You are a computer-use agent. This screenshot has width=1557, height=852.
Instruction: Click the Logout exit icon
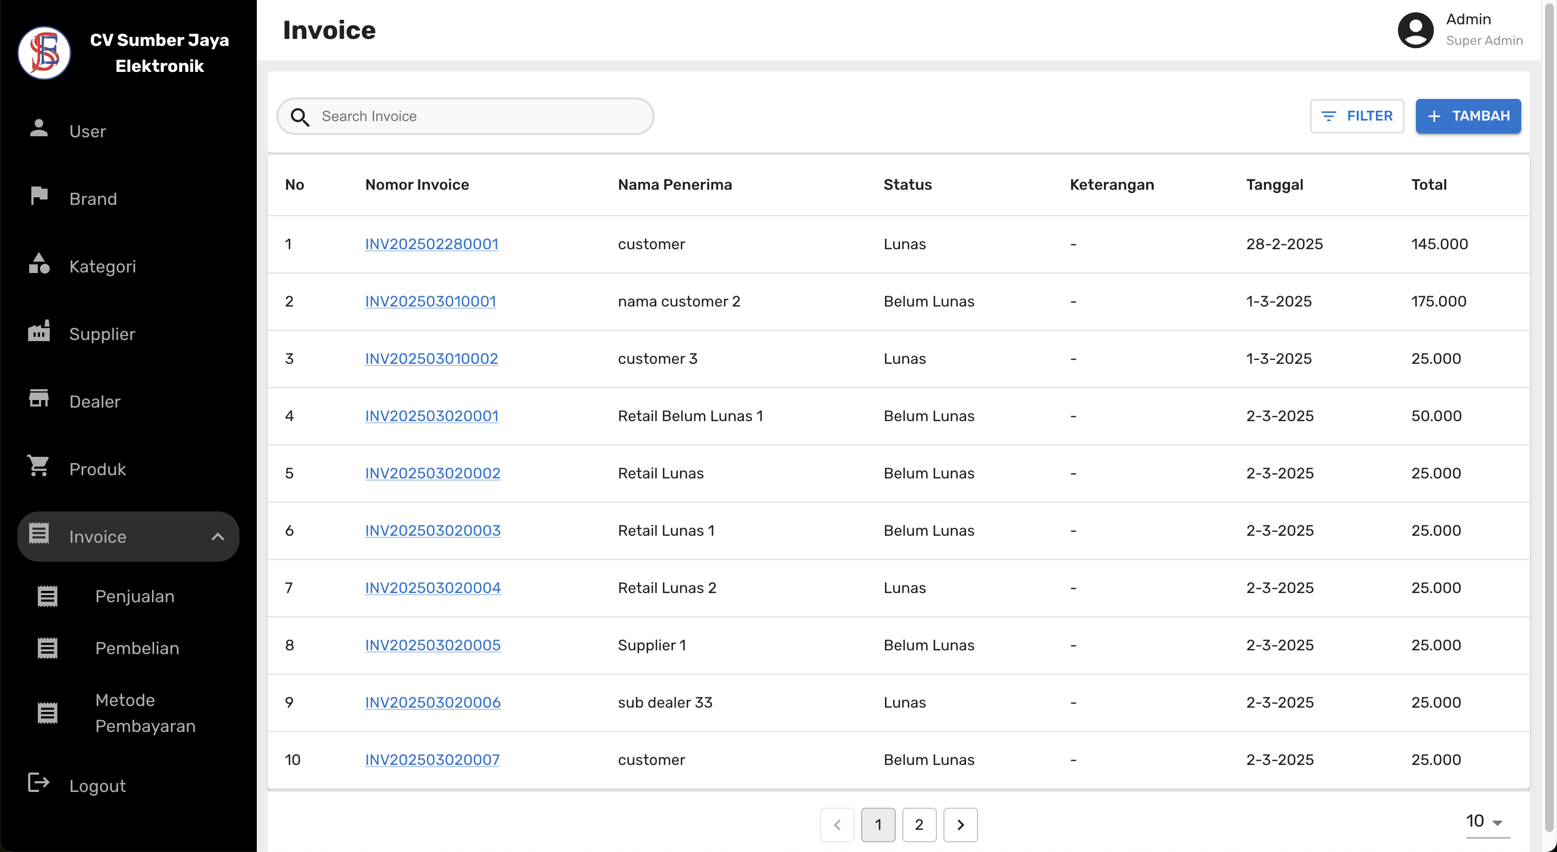coord(39,783)
